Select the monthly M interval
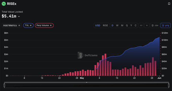 pyautogui.click(x=122, y=25)
